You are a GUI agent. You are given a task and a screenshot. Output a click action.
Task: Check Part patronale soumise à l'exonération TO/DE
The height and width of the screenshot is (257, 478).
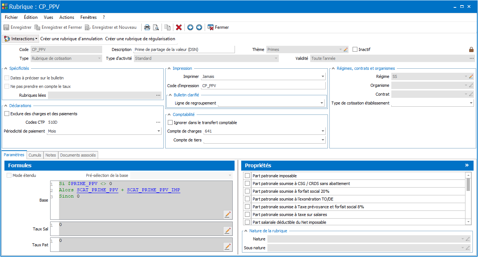pos(247,199)
